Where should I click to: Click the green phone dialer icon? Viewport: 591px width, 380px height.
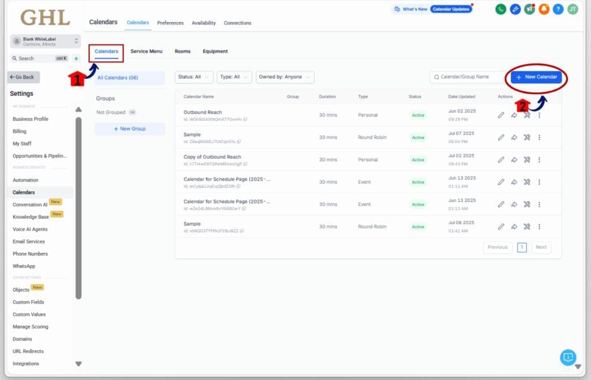(x=500, y=9)
